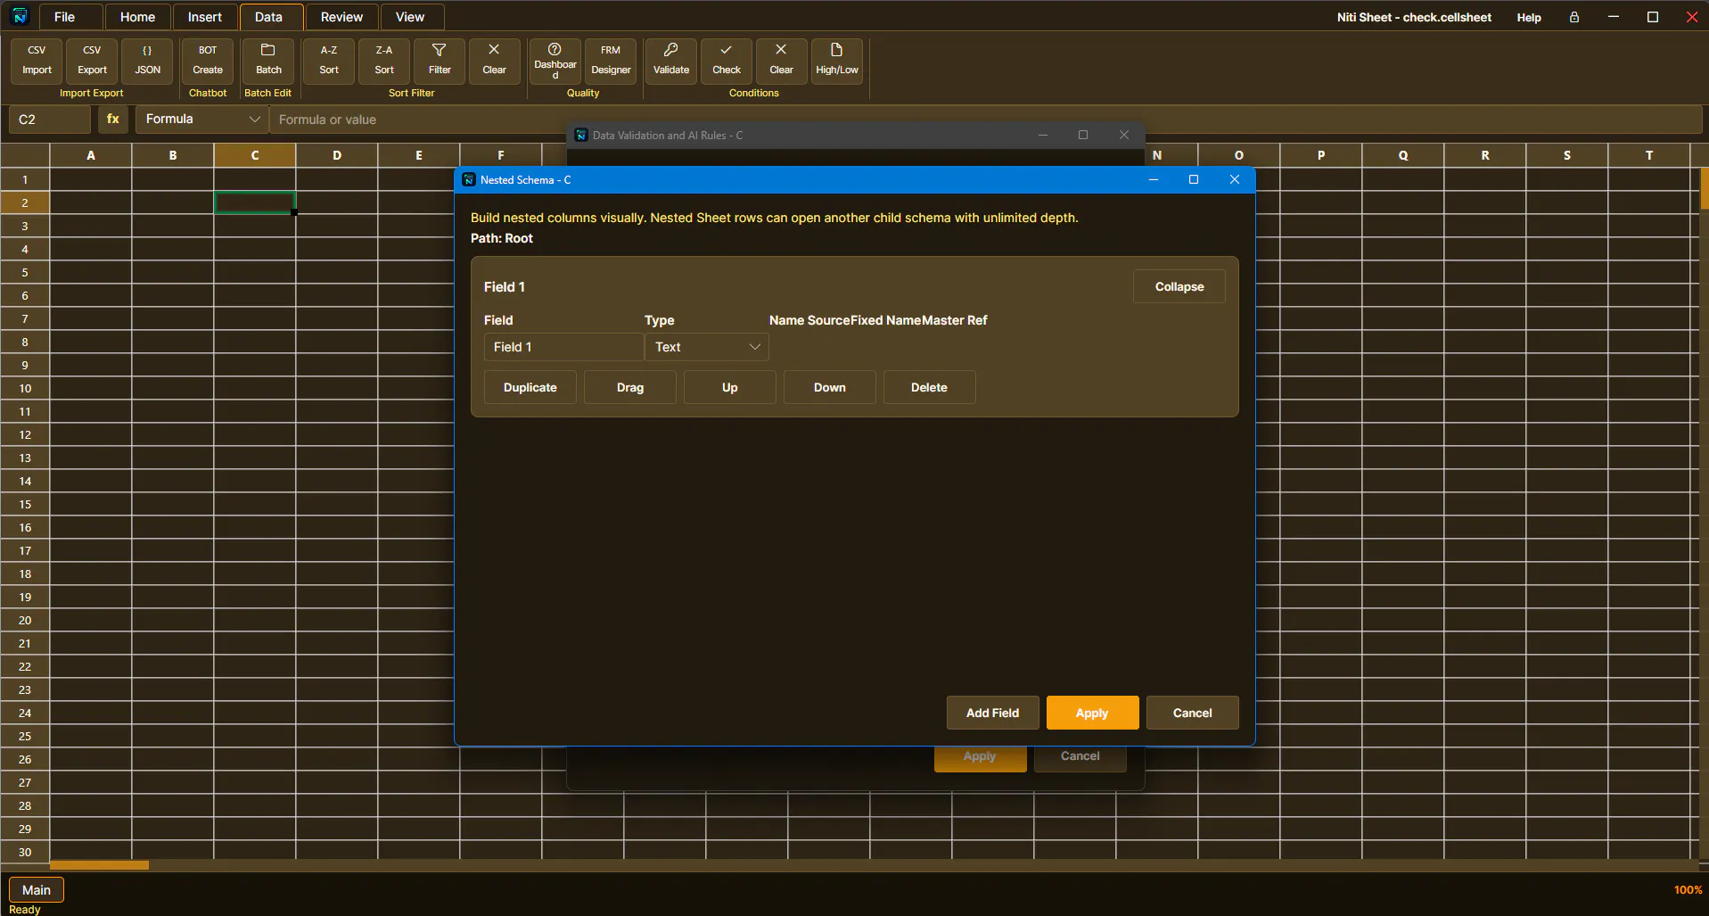Cancel the Nested Schema dialog

(1193, 713)
